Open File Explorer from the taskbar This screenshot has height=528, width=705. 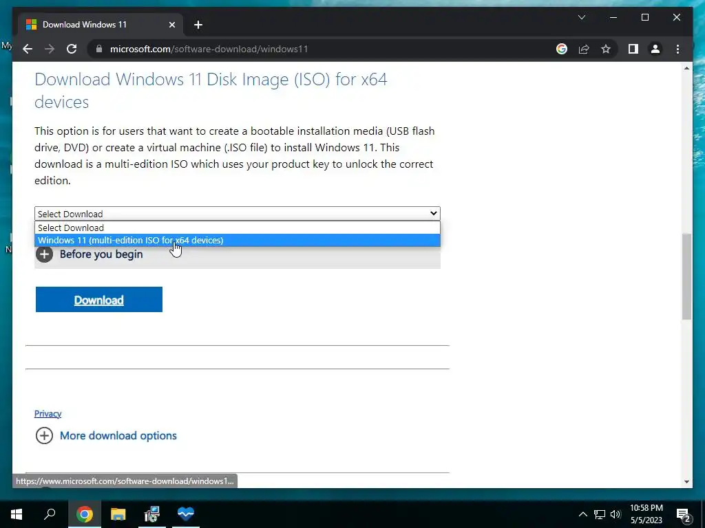(x=118, y=514)
